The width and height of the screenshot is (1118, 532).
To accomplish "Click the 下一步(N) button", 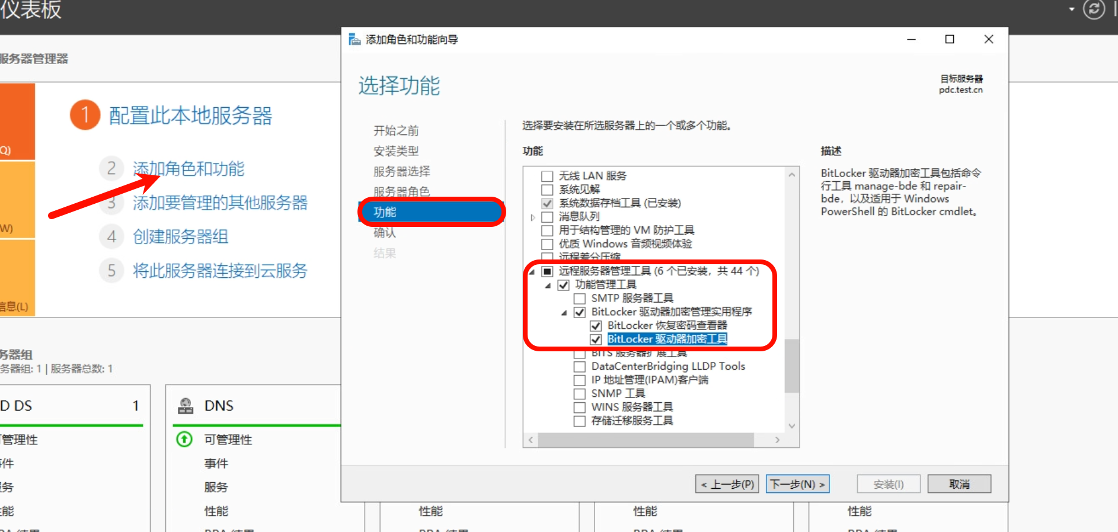I will (x=797, y=484).
